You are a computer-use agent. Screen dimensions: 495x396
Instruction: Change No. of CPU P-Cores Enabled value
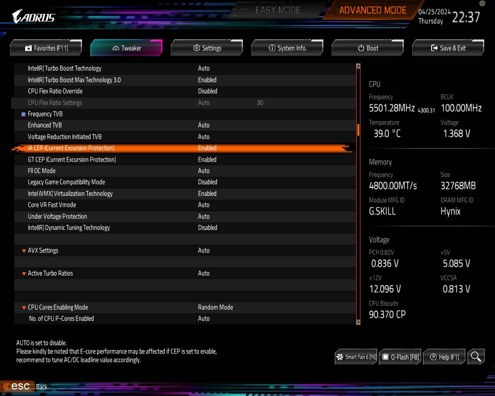(204, 319)
